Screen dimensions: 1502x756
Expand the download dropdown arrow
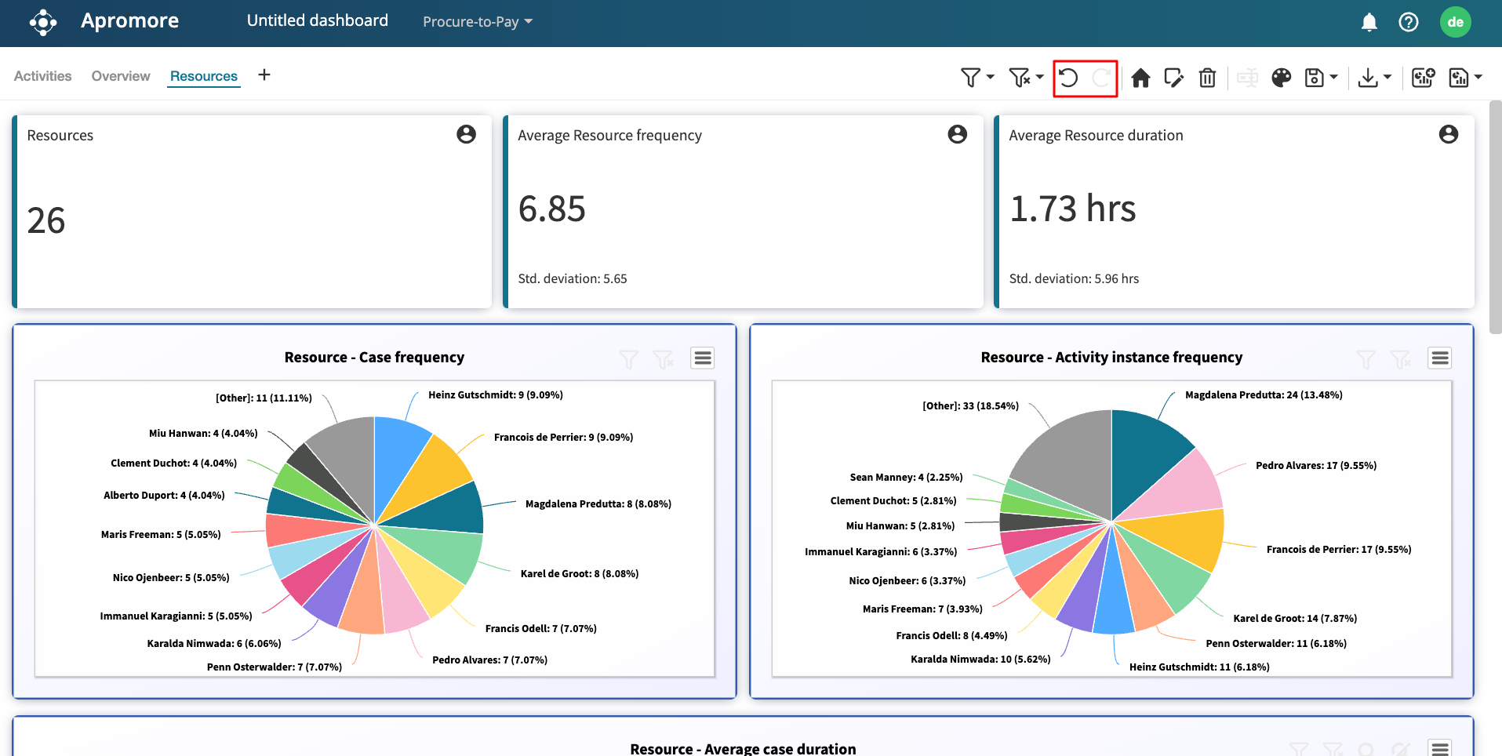(x=1387, y=78)
